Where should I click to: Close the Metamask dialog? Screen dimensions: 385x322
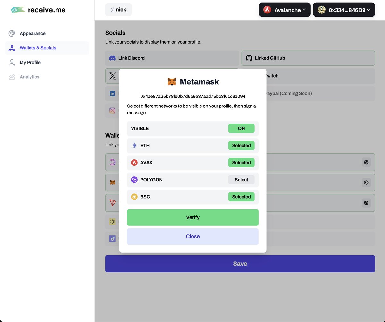(x=193, y=236)
